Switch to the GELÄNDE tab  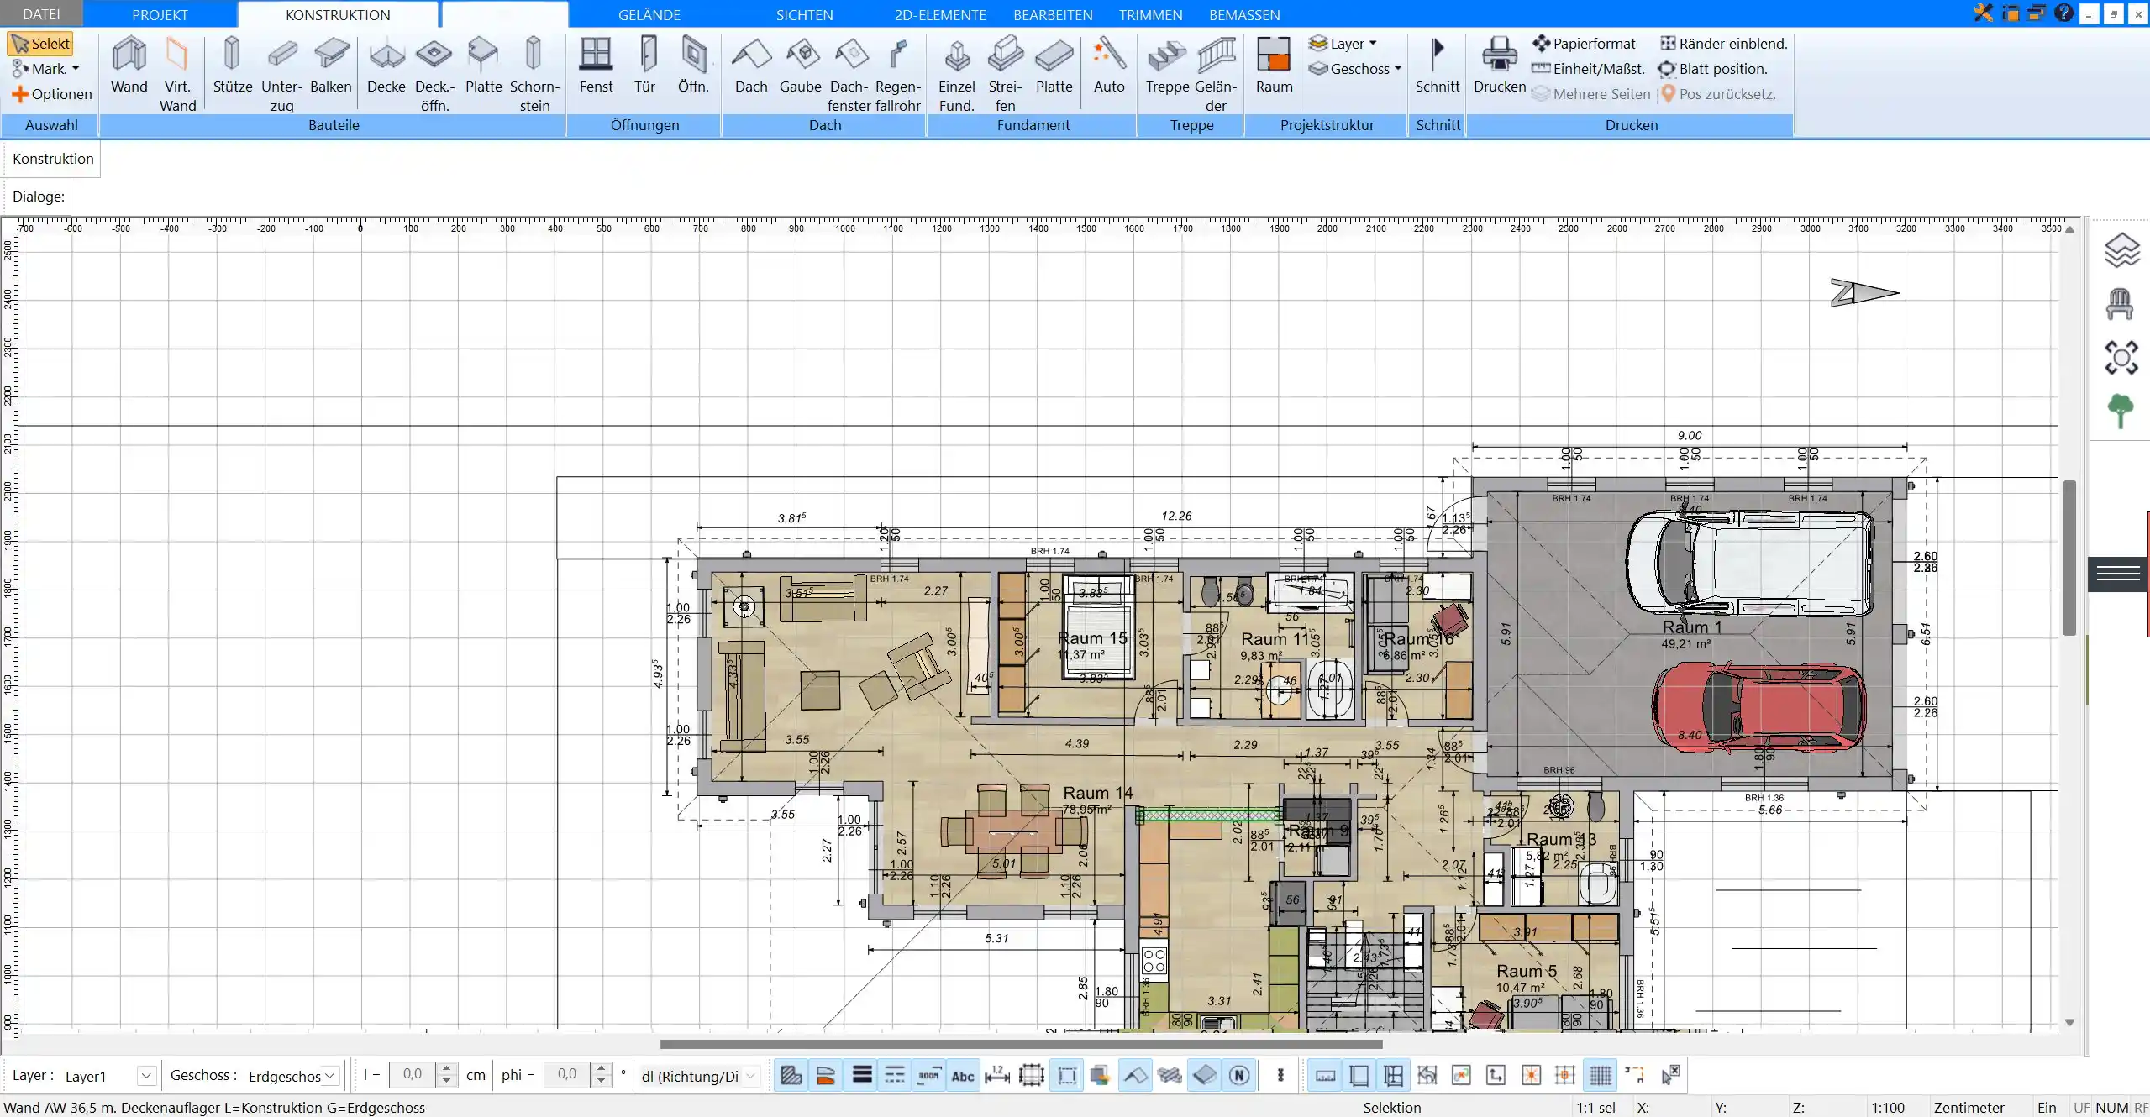tap(649, 15)
